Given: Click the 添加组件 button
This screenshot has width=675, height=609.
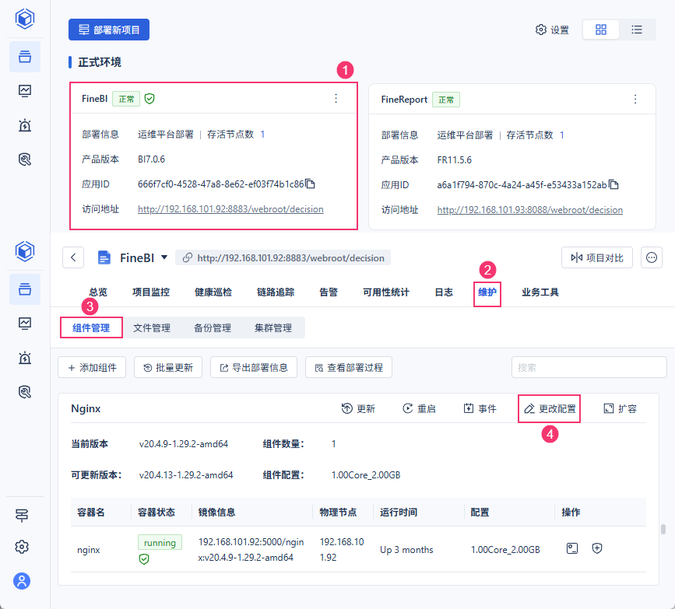Looking at the screenshot, I should pos(92,367).
